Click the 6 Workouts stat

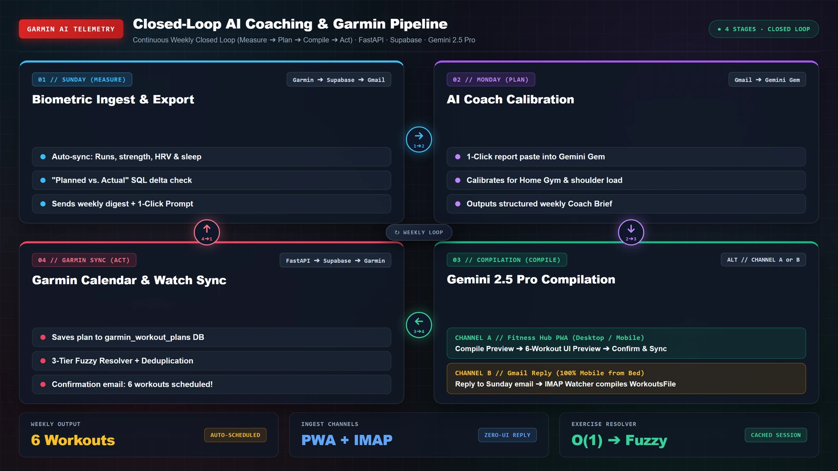(73, 440)
